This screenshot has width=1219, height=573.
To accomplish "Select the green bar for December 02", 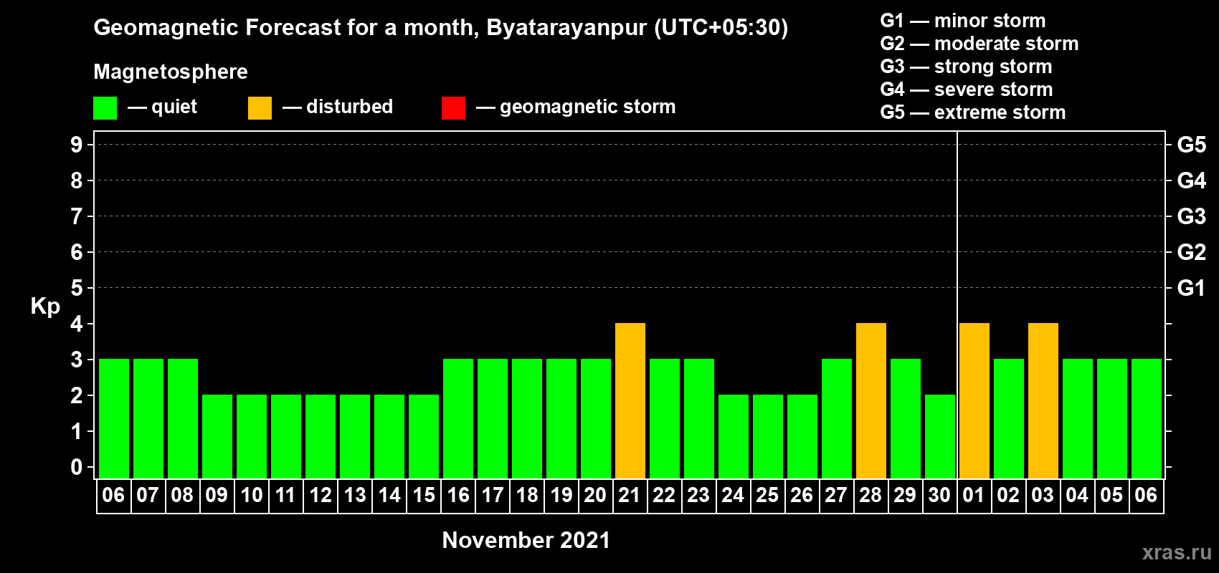I will 1009,418.
